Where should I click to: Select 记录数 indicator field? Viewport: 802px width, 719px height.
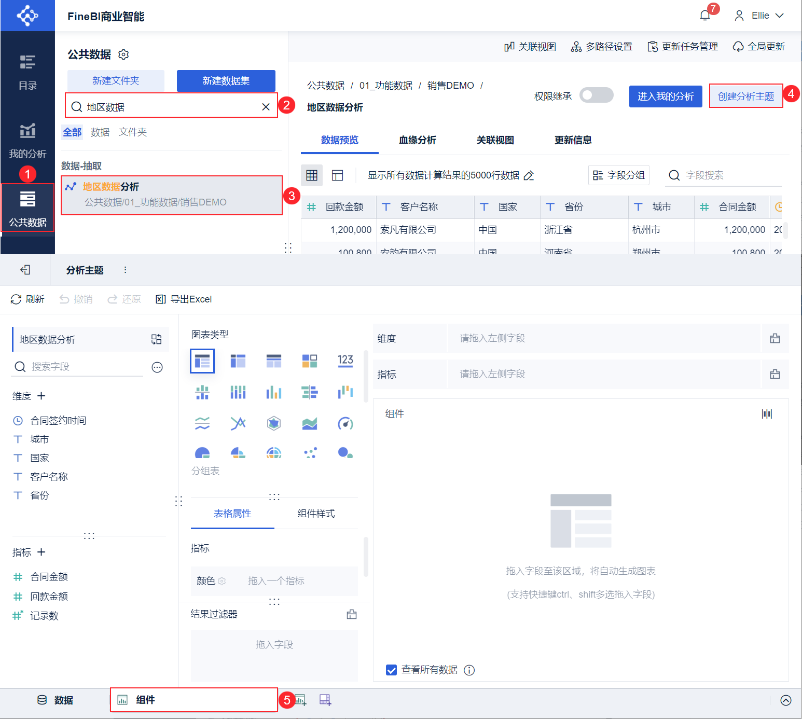(x=36, y=616)
